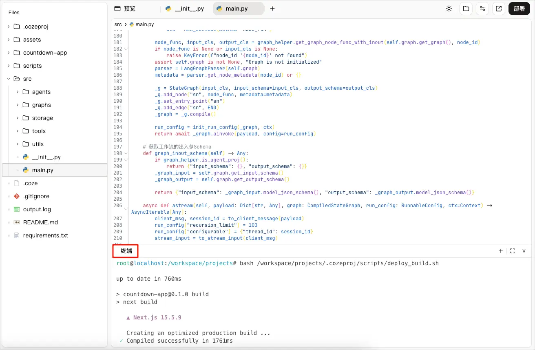Image resolution: width=535 pixels, height=350 pixels.
Task: Click the agents folder icon
Action: tap(26, 92)
